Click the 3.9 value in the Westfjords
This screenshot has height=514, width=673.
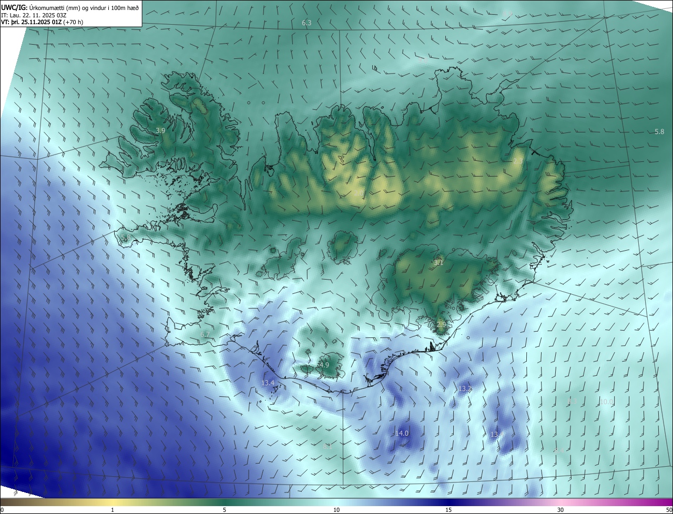click(160, 130)
